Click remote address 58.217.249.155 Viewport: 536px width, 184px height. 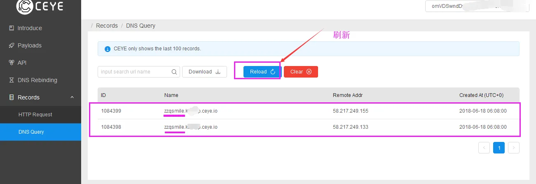click(351, 111)
